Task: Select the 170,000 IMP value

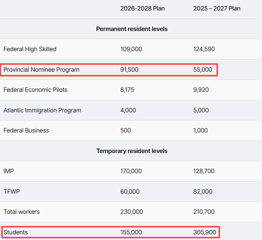Action: coord(131,171)
